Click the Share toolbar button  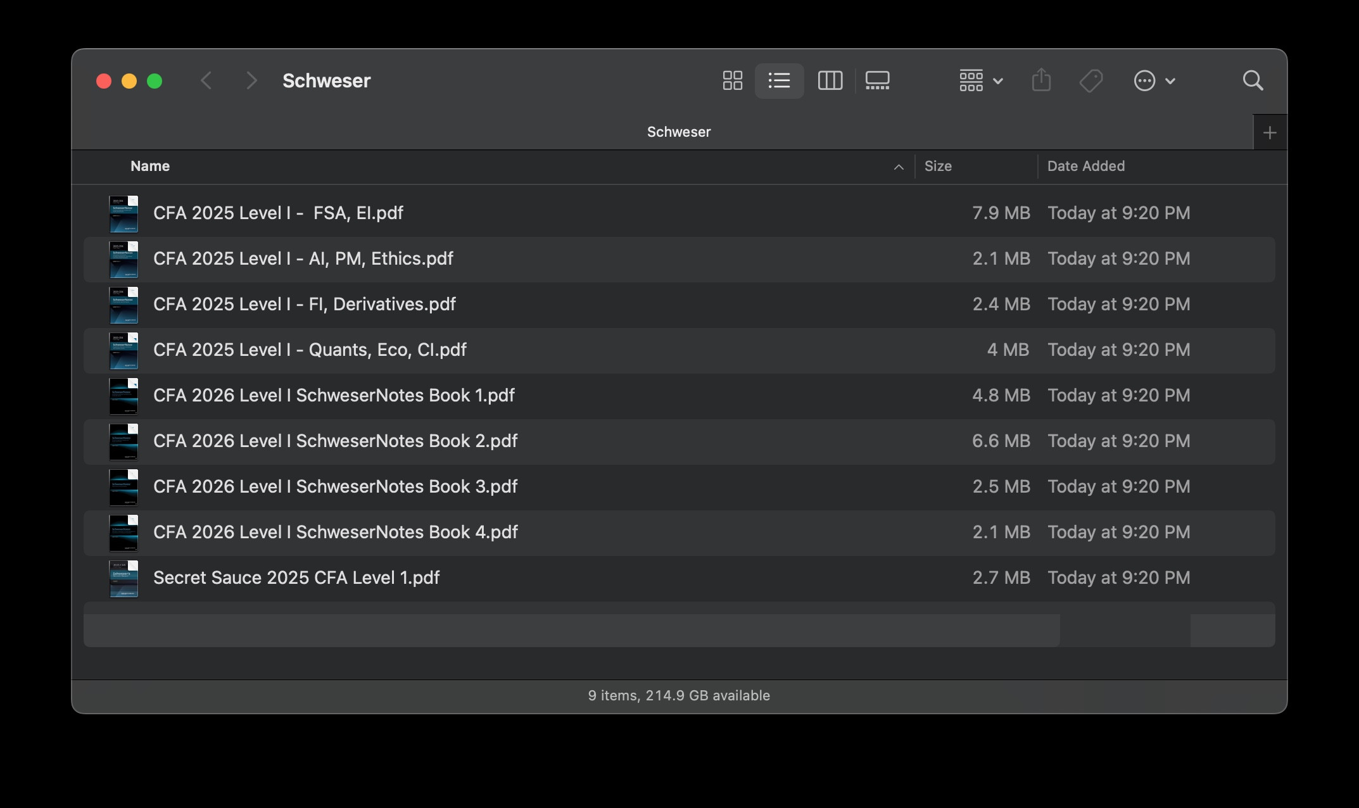pyautogui.click(x=1041, y=80)
